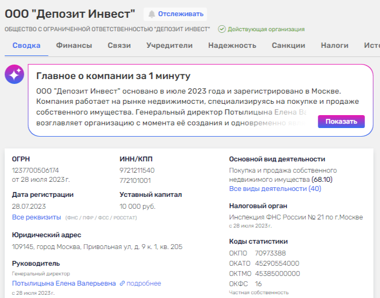
Task: Click the (ФНС / ПФР / ФСС / РОССТАТ) note
Action: click(101, 218)
